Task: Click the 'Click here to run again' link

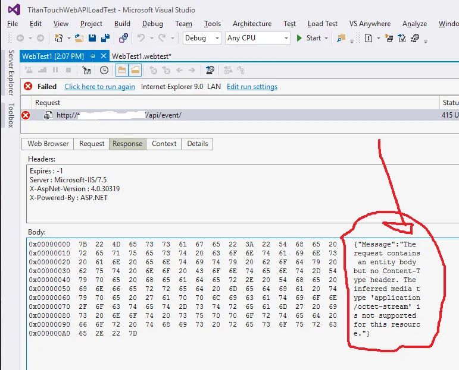Action: coord(99,87)
